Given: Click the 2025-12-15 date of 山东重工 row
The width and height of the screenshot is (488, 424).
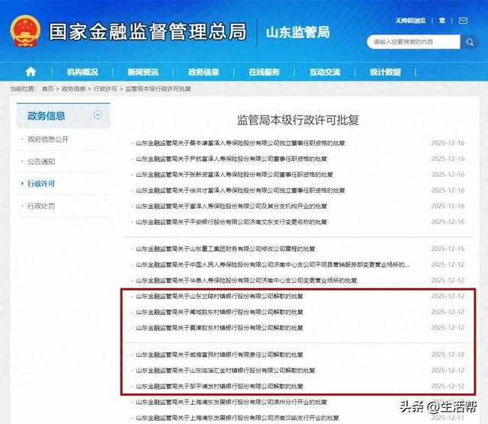Looking at the screenshot, I should pyautogui.click(x=448, y=249).
